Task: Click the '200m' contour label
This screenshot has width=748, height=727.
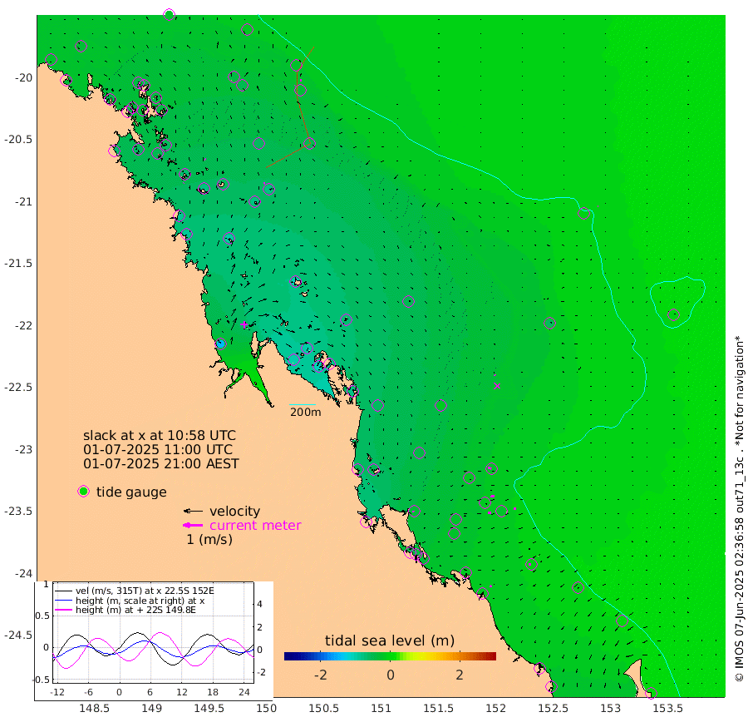Action: click(x=305, y=412)
